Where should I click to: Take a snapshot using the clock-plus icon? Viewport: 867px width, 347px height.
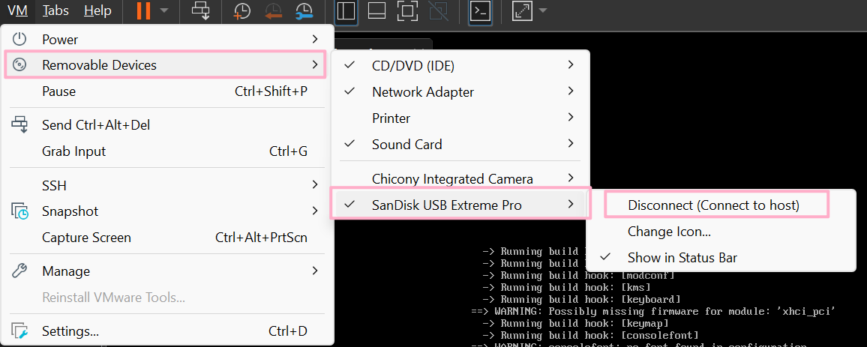[242, 10]
